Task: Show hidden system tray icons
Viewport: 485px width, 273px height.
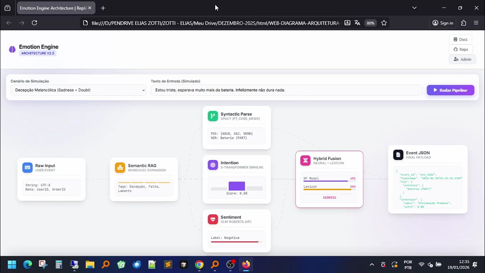Action: (x=372, y=265)
